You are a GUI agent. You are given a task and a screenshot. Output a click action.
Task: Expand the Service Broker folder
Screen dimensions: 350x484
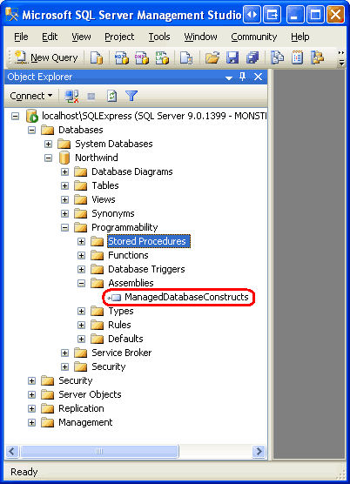(x=64, y=353)
